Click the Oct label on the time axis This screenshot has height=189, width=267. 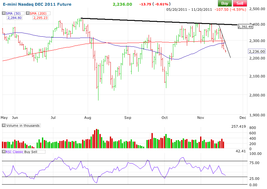pyautogui.click(x=164, y=118)
